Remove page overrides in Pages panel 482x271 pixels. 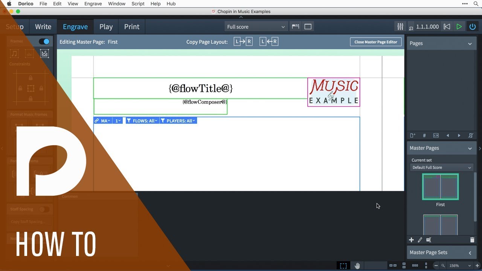point(470,135)
